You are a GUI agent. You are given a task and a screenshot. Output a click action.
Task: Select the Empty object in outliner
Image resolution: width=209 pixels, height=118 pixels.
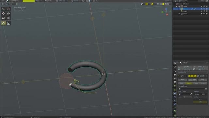(185, 11)
